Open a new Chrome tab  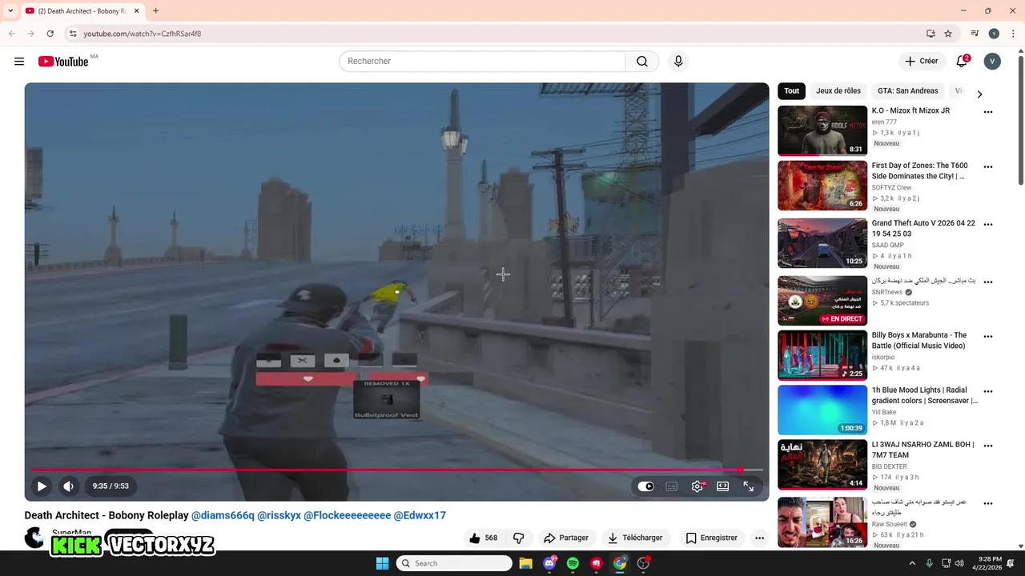point(155,11)
